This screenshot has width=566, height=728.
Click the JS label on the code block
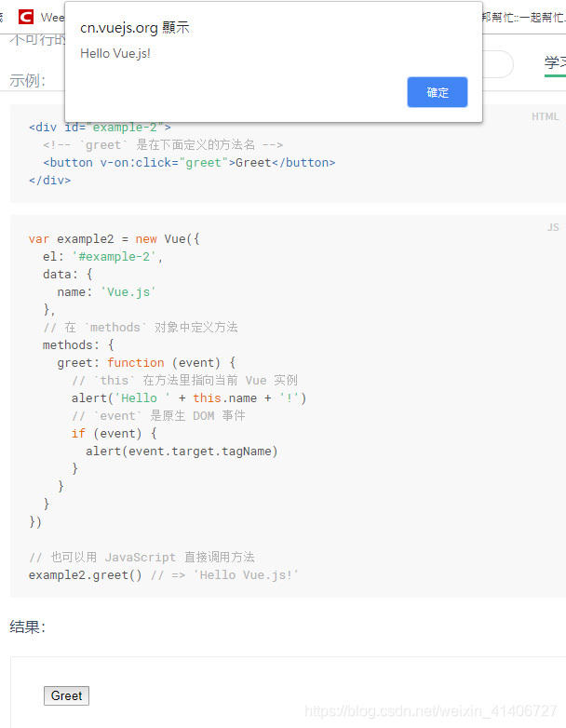[x=553, y=227]
